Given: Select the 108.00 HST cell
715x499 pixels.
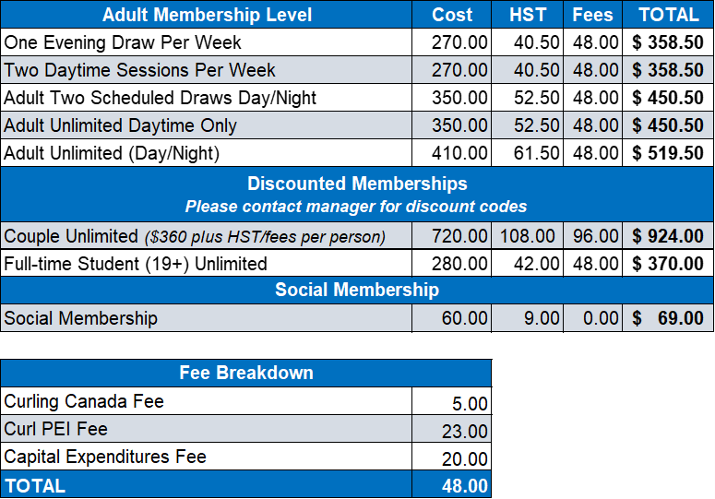Looking at the screenshot, I should point(529,236).
